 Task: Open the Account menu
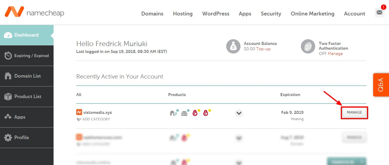(x=355, y=14)
